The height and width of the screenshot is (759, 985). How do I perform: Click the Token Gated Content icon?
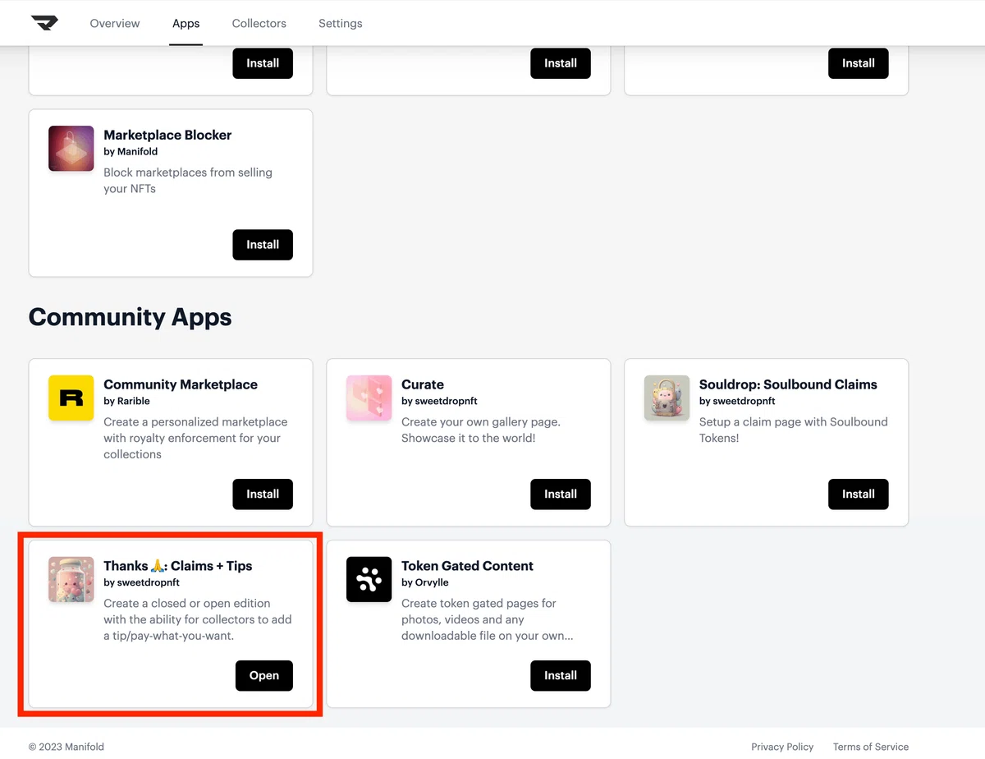[369, 580]
